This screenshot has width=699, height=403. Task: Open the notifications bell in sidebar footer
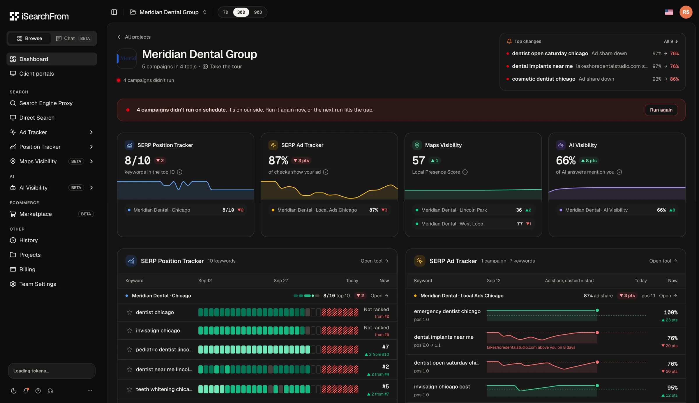(26, 391)
